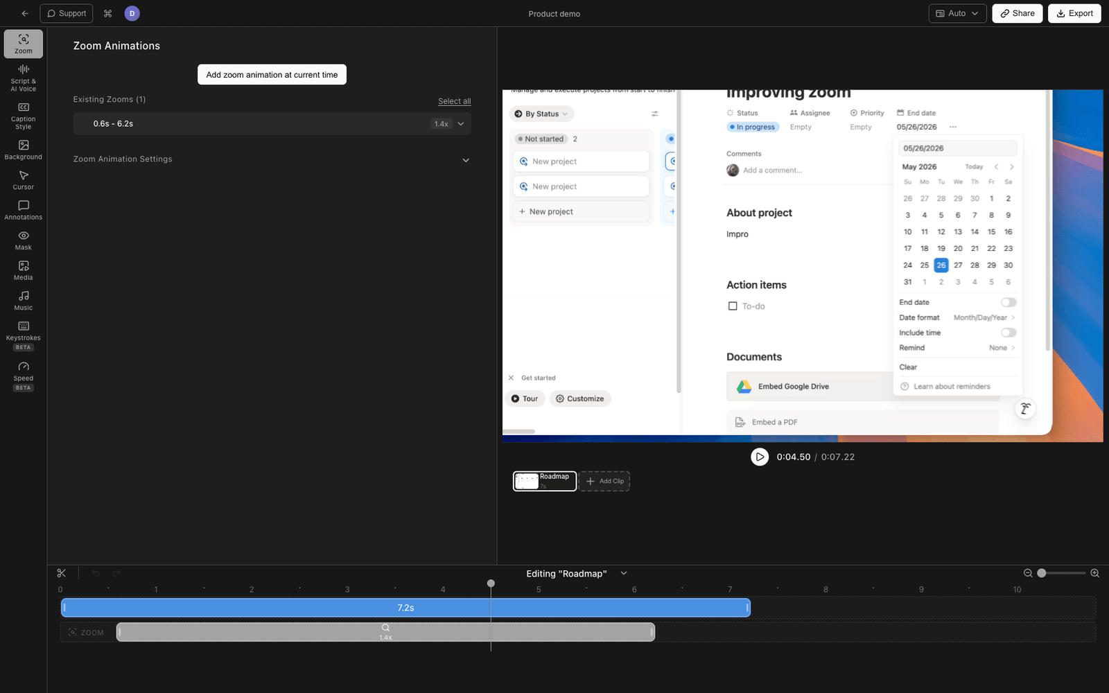The image size is (1109, 693).
Task: Play the video preview
Action: tap(760, 457)
